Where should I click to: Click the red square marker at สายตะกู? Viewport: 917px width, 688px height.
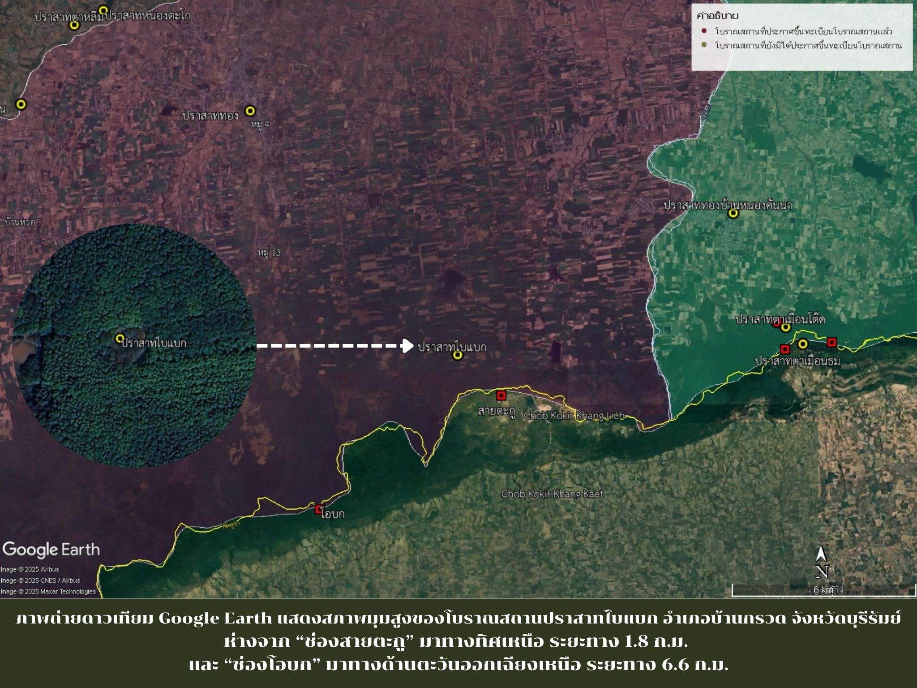(501, 396)
